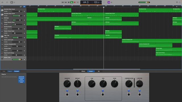Click pan knob of Classic House Organ track
Viewport: 182px width, 102px height.
click(24, 33)
